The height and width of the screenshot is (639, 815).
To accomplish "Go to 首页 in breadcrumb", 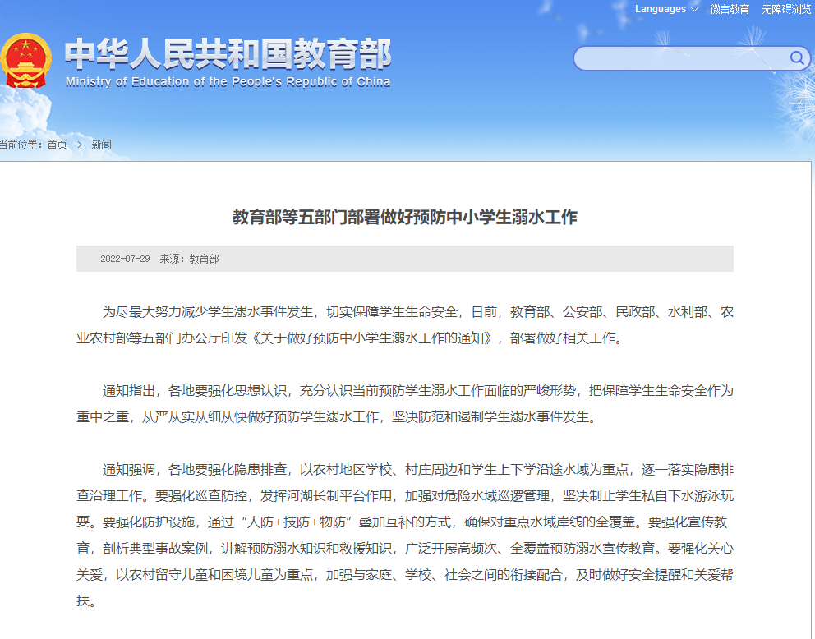I will pos(58,145).
